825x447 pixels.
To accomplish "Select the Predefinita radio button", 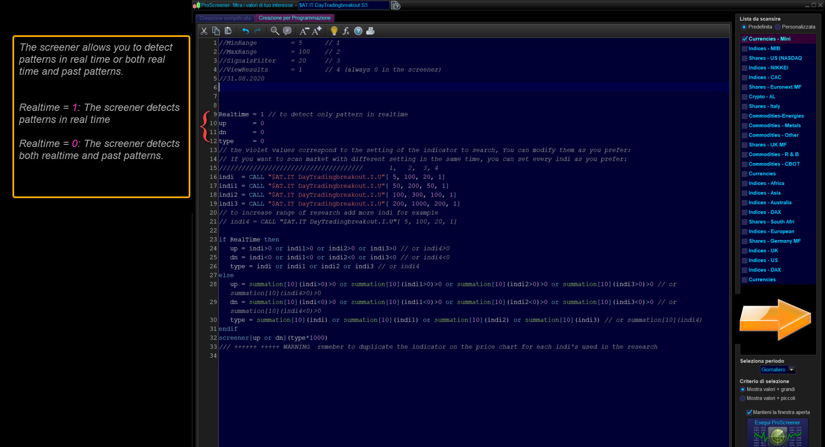I will 744,27.
